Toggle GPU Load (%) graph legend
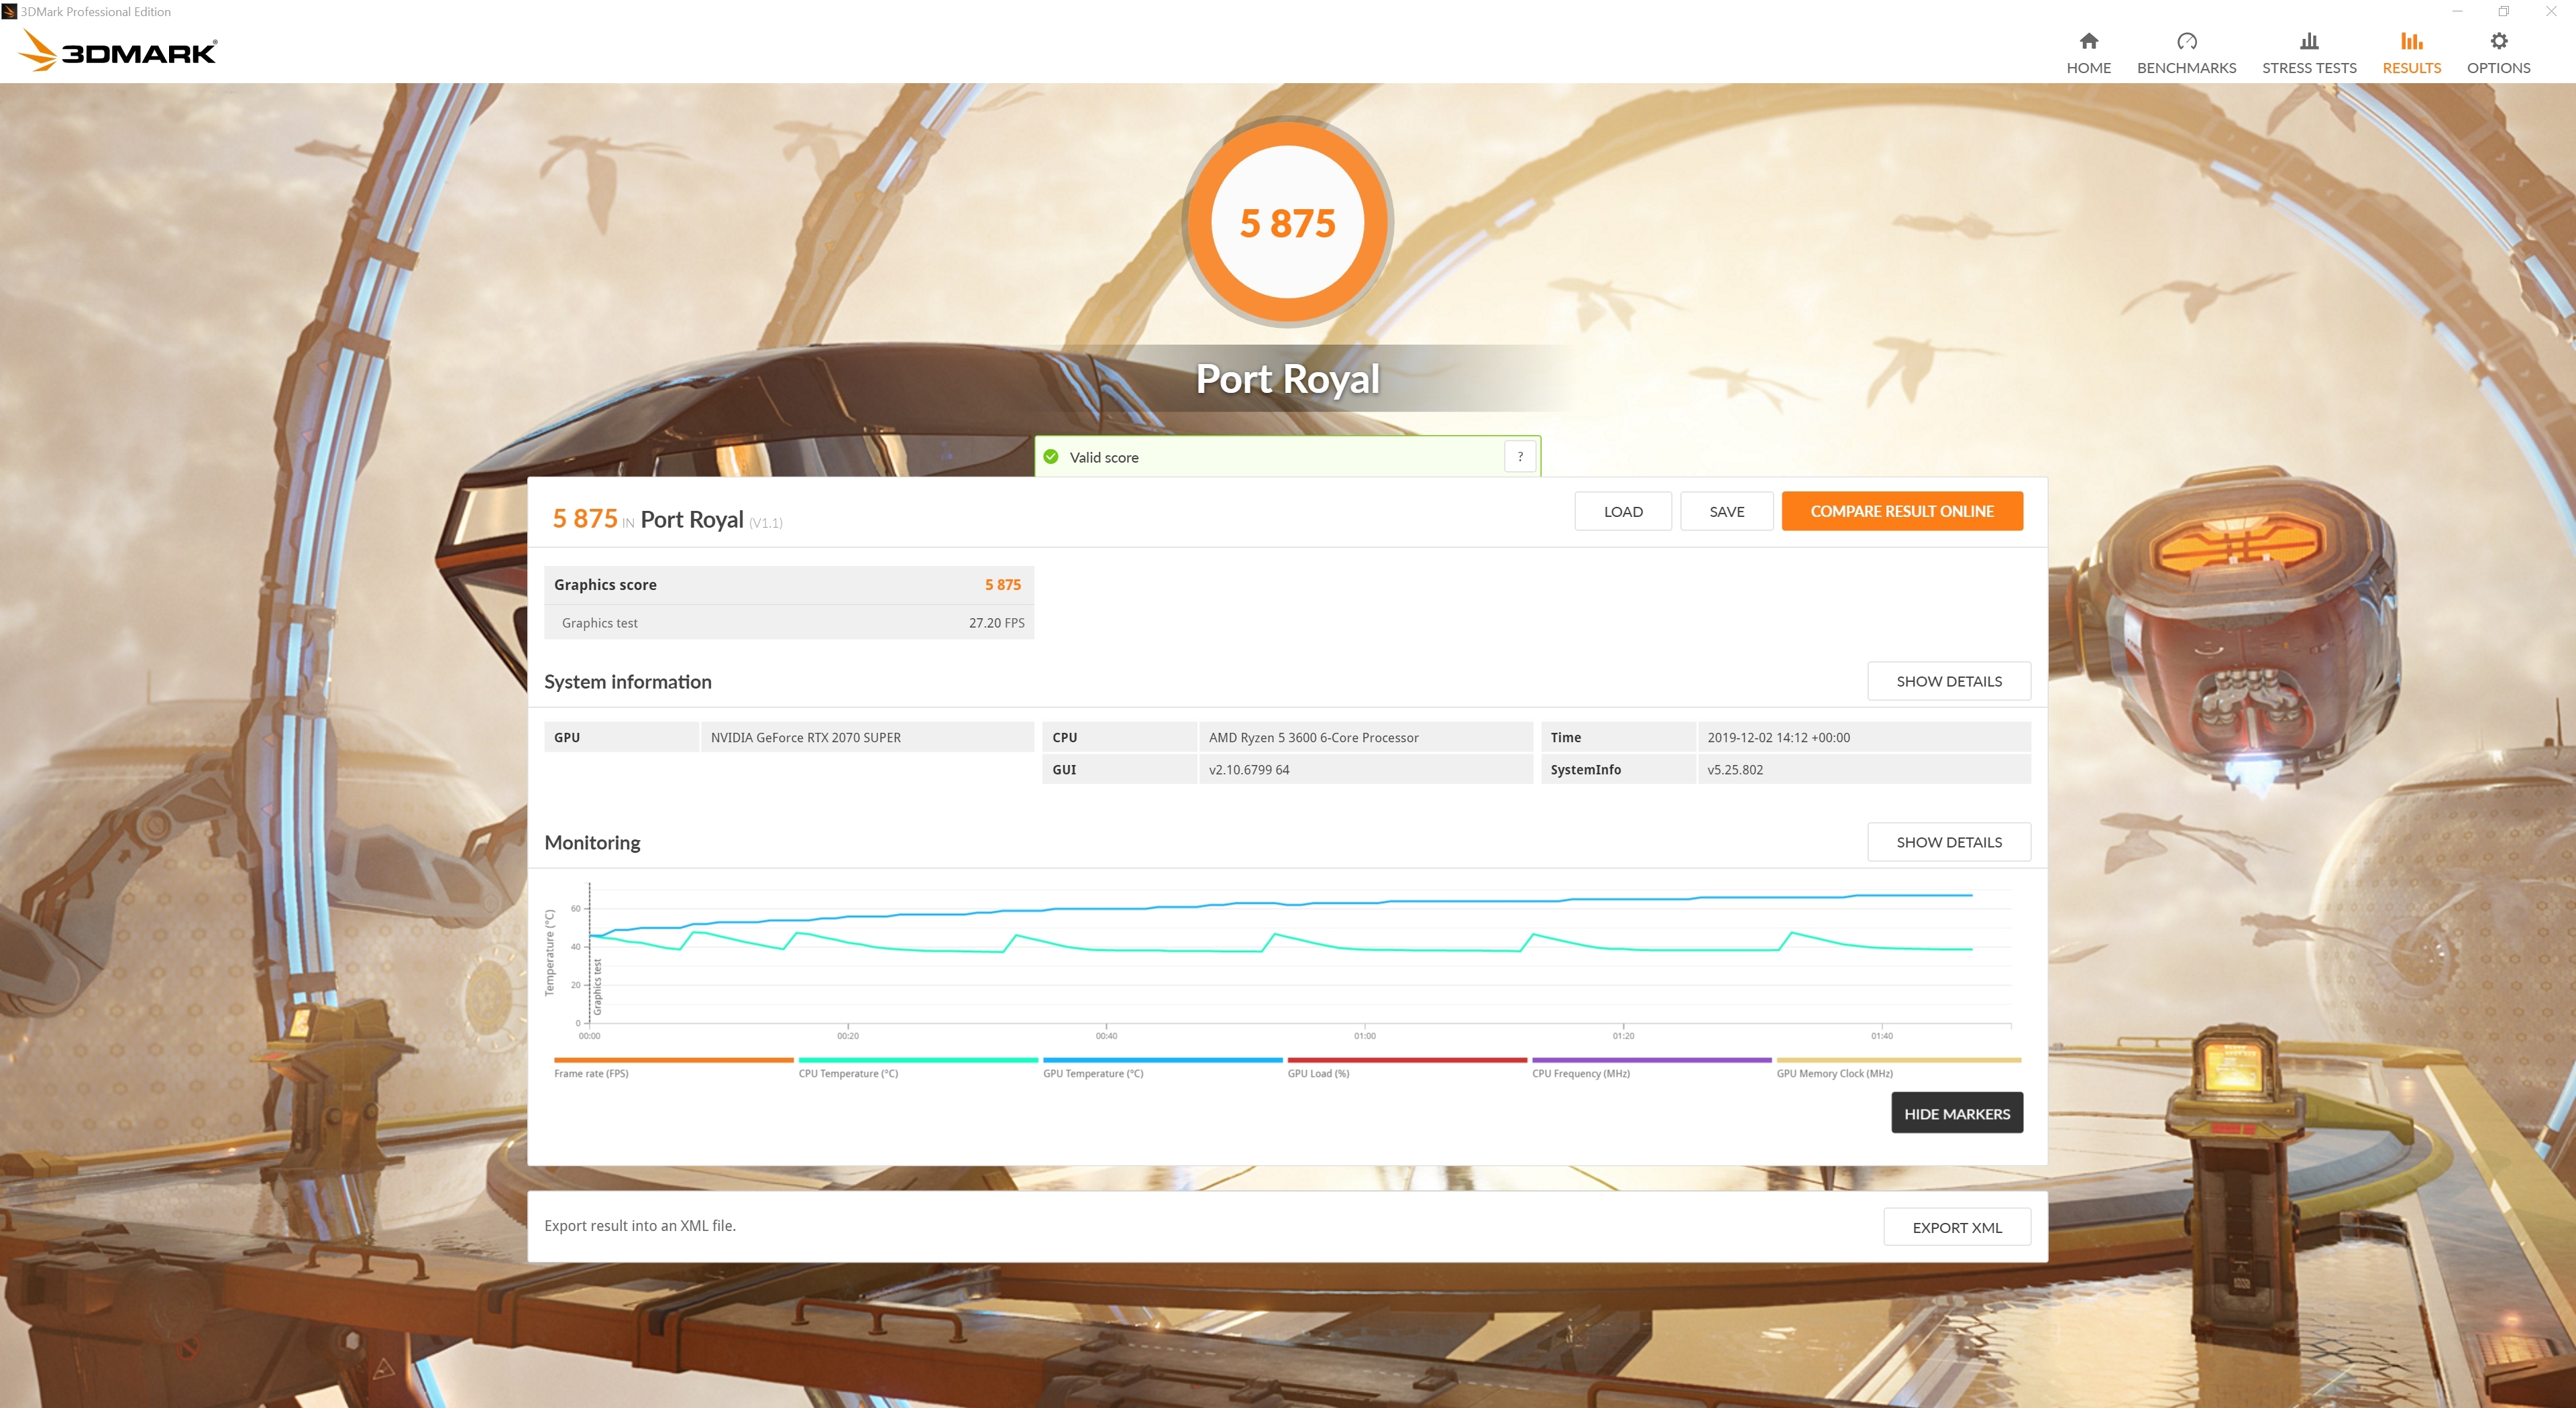The height and width of the screenshot is (1408, 2576). pyautogui.click(x=1318, y=1073)
